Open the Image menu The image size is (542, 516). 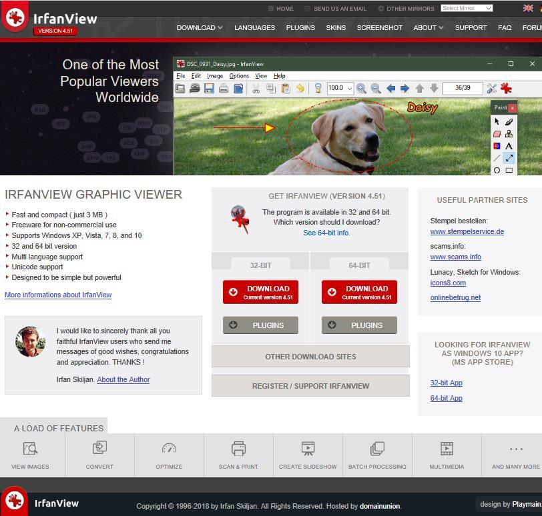click(215, 76)
